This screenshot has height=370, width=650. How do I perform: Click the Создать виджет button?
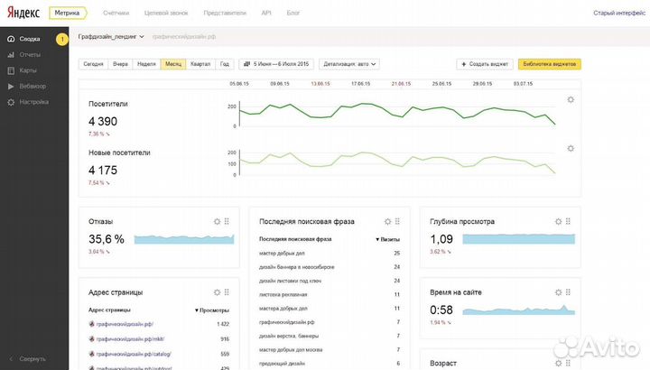[x=484, y=65]
